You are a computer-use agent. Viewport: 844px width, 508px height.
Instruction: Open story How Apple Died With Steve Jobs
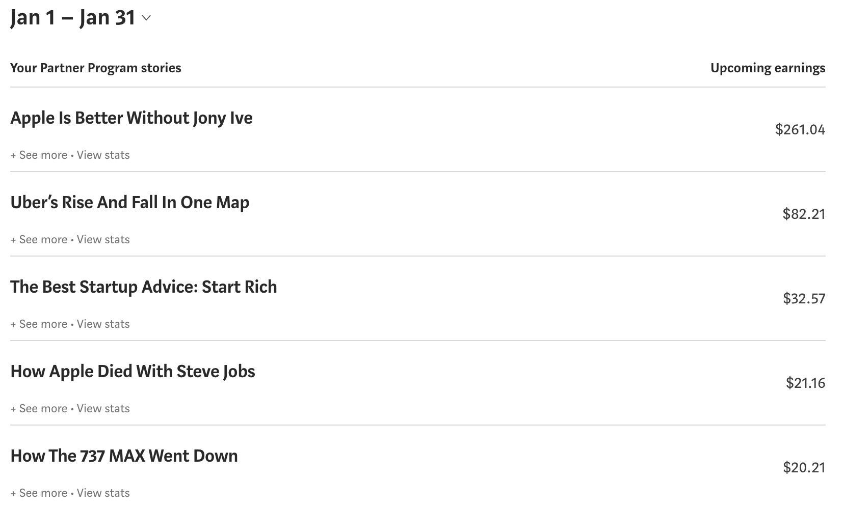[133, 372]
